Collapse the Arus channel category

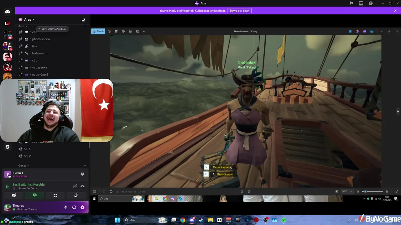(x=23, y=26)
